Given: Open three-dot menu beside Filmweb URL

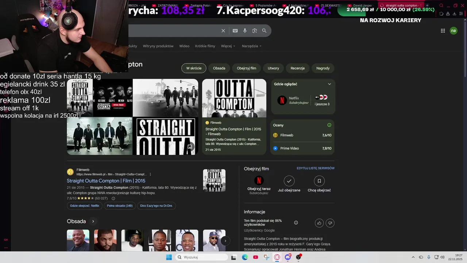Looking at the screenshot, I should (x=150, y=174).
